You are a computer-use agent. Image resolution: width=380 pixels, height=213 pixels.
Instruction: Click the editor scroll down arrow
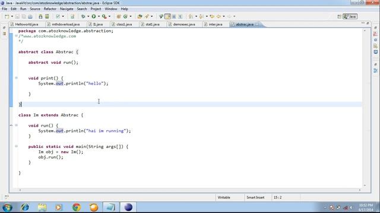click(x=365, y=185)
